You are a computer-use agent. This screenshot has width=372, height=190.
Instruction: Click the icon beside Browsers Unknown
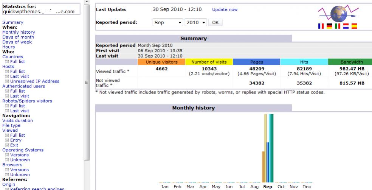pos(7,175)
